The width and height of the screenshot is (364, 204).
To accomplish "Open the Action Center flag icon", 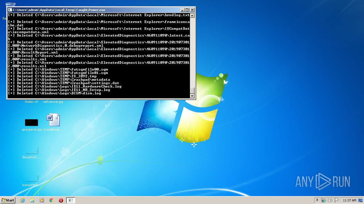I will pyautogui.click(x=337, y=200).
